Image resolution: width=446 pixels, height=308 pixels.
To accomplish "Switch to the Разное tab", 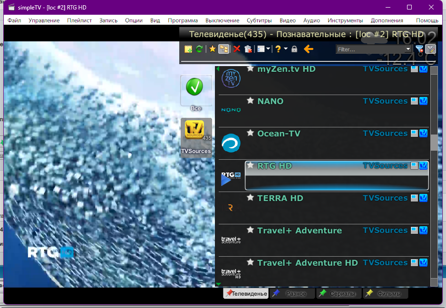I will click(292, 293).
